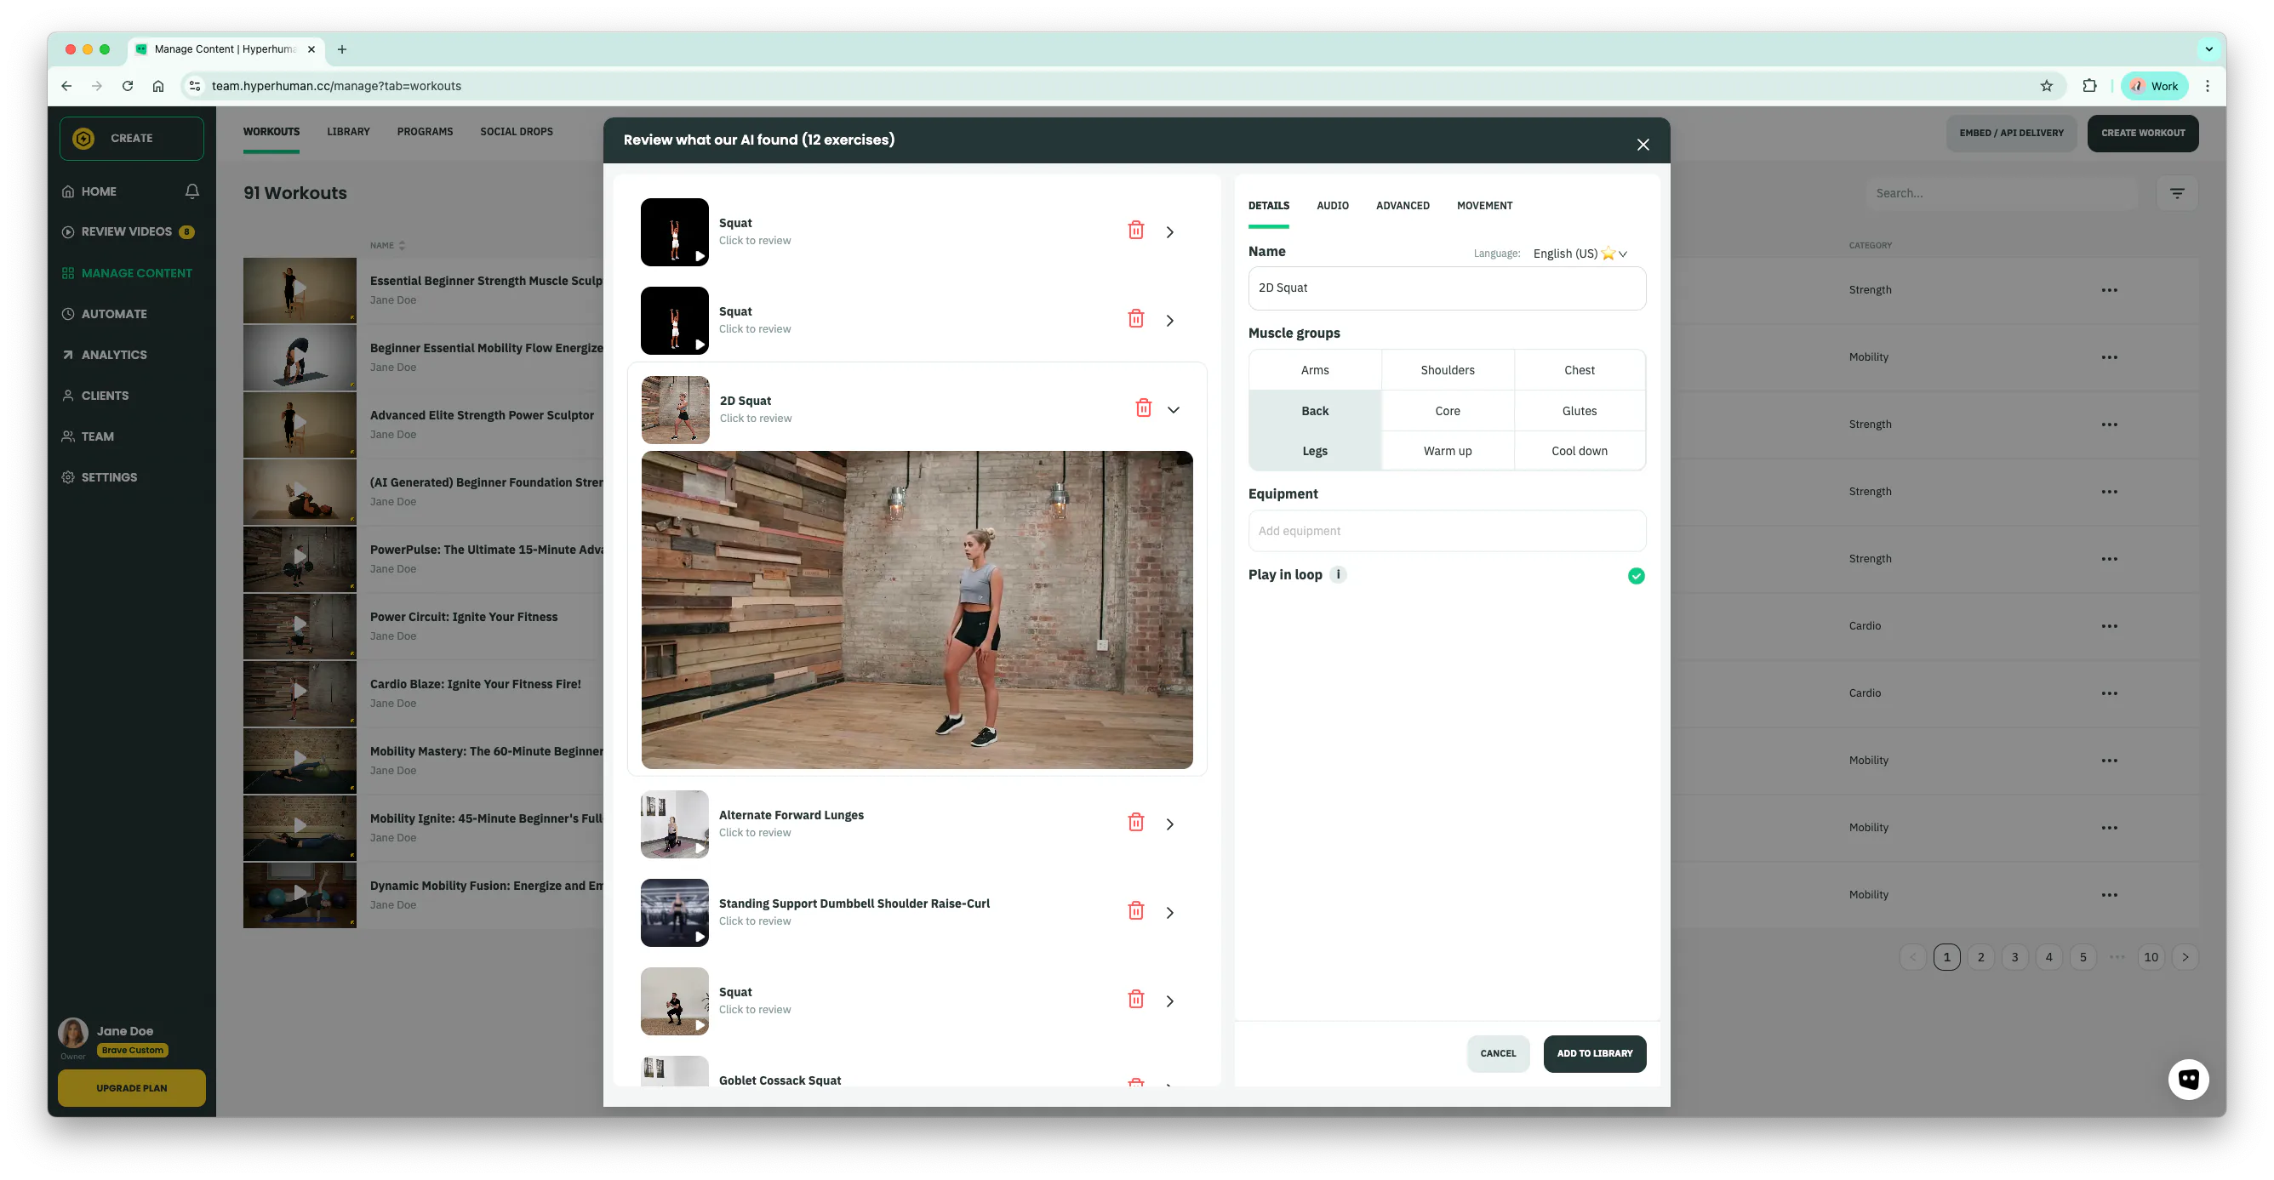Open the Analytics section from sidebar
Viewport: 2274px width, 1180px height.
113,354
